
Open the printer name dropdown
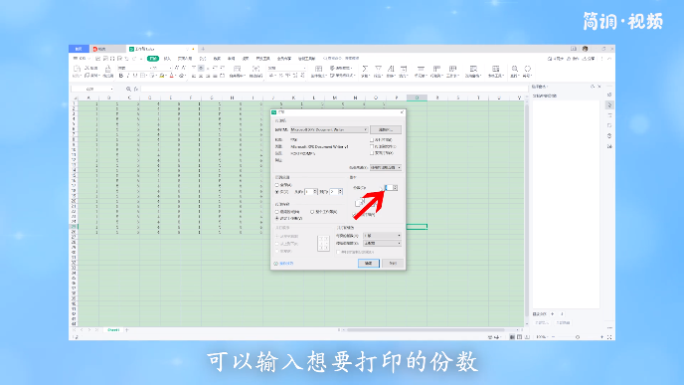click(x=329, y=129)
